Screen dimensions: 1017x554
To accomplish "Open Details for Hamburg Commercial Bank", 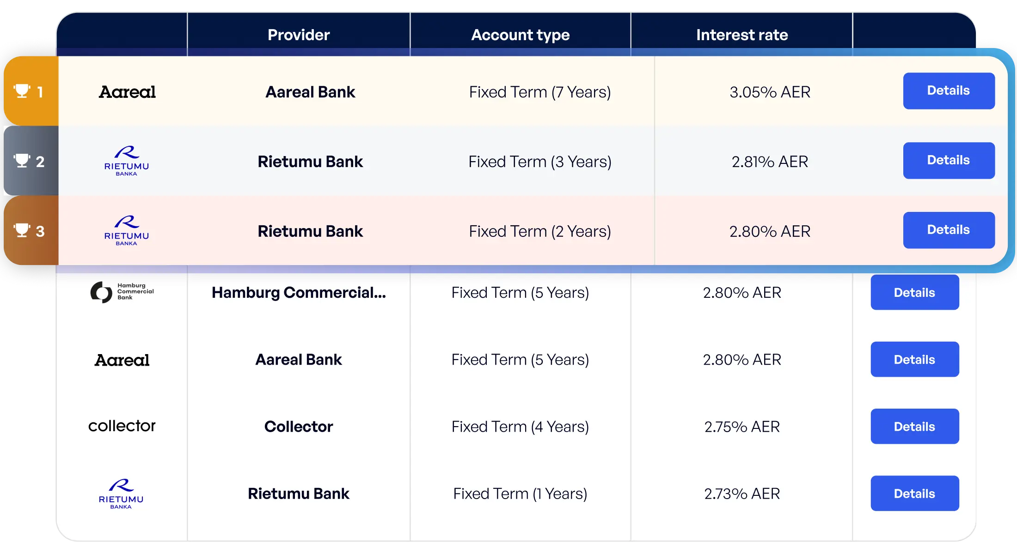I will coord(914,292).
